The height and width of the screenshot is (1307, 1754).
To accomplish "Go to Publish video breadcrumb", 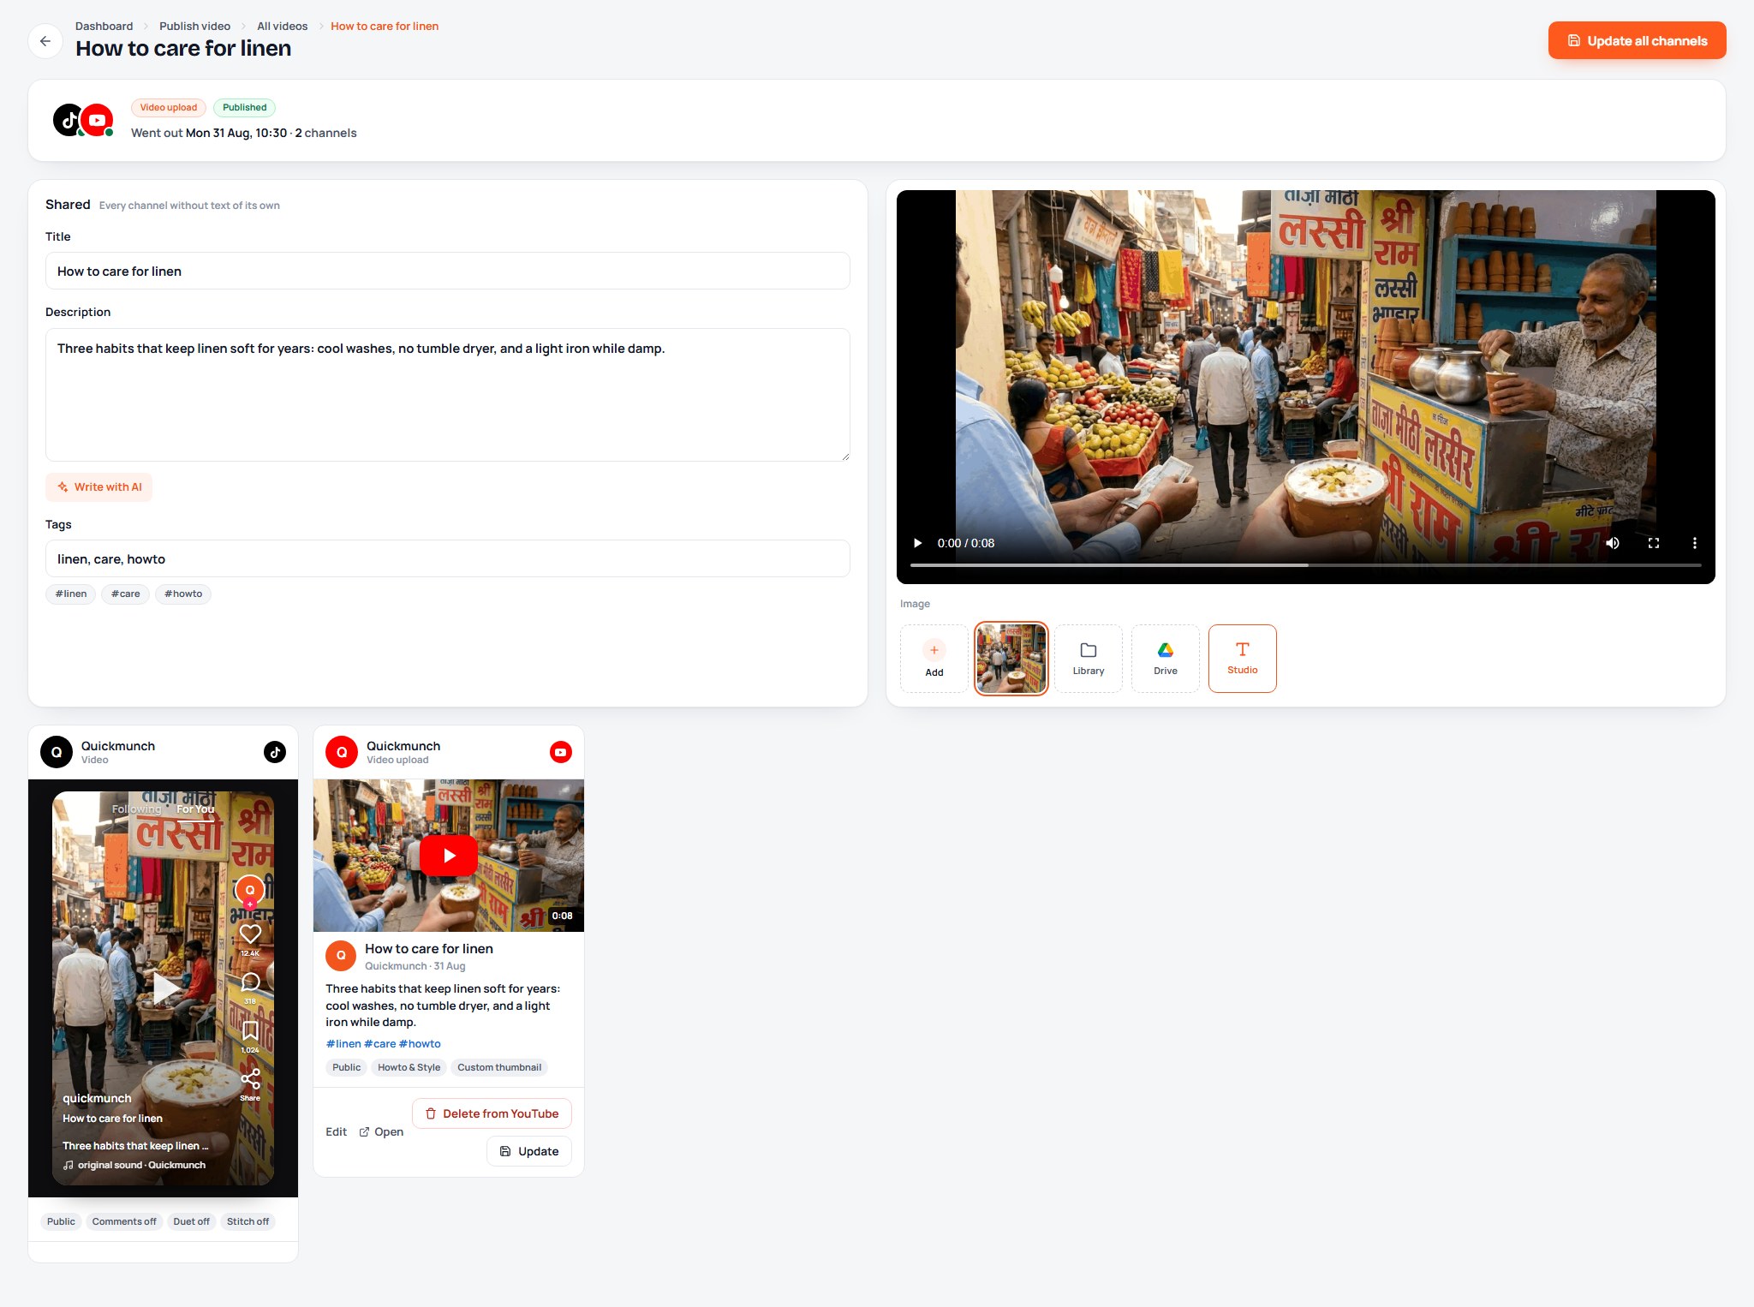I will tap(194, 27).
